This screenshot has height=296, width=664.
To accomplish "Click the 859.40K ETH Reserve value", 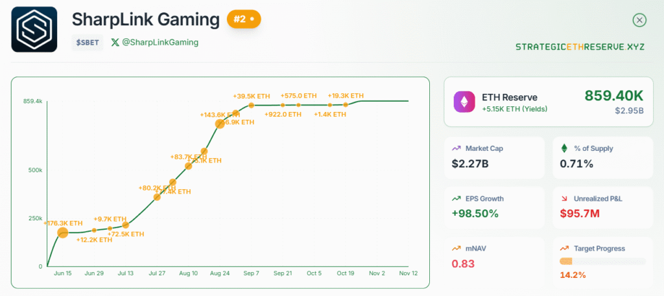I will coord(613,96).
